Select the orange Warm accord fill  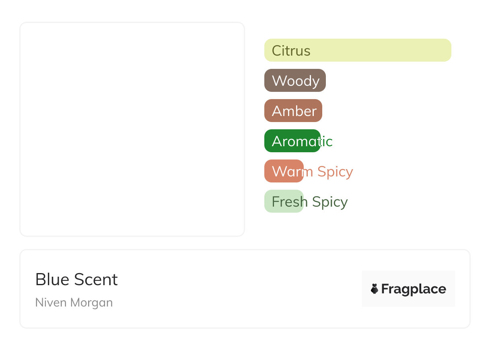[284, 171]
